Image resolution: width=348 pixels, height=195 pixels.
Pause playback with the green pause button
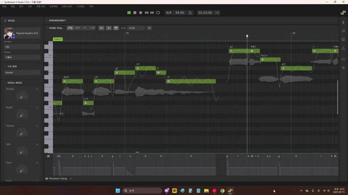click(129, 13)
